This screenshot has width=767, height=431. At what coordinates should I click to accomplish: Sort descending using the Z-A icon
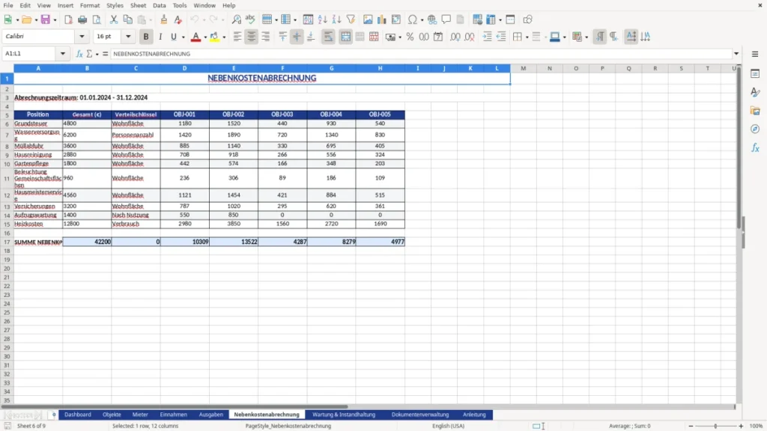tap(336, 19)
